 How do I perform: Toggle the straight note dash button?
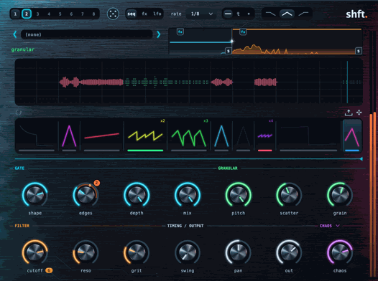tap(228, 14)
